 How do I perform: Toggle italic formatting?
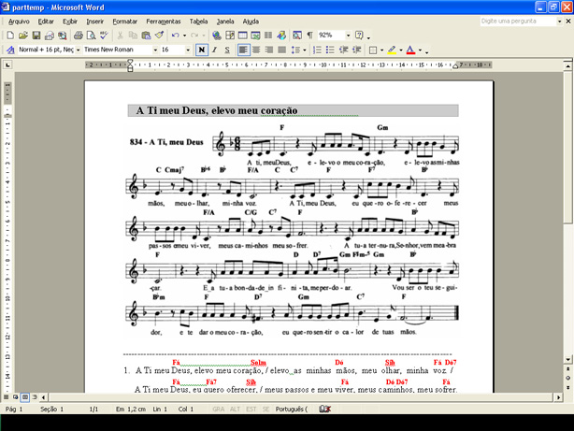point(214,50)
